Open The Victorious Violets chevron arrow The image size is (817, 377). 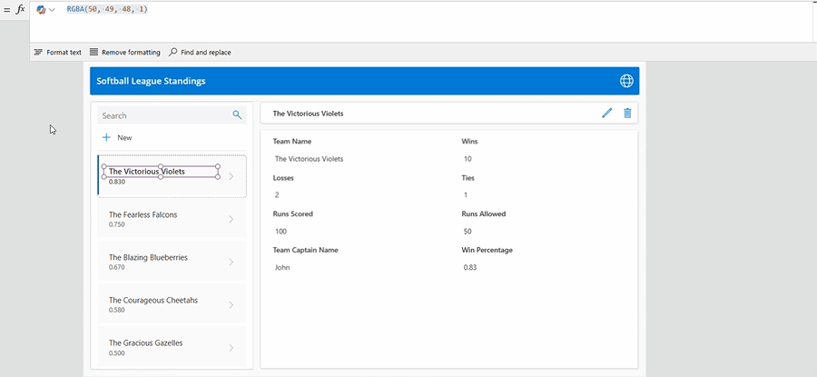(231, 176)
